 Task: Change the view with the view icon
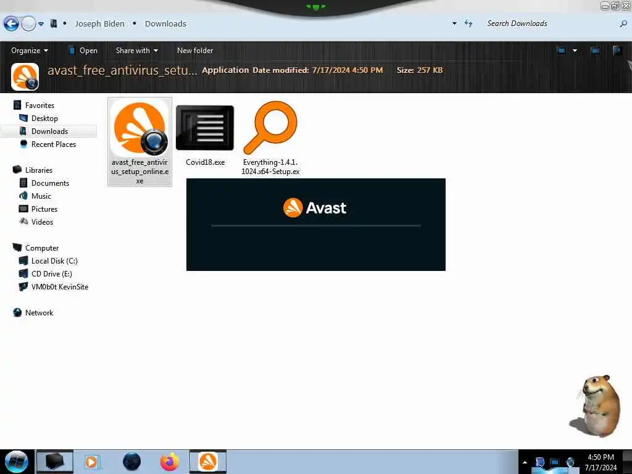[x=561, y=51]
